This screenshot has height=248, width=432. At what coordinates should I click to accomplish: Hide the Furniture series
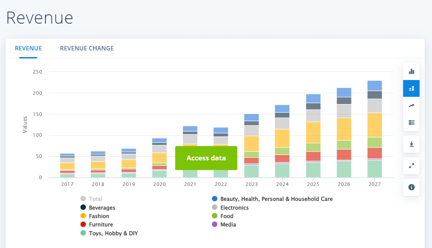(x=101, y=224)
